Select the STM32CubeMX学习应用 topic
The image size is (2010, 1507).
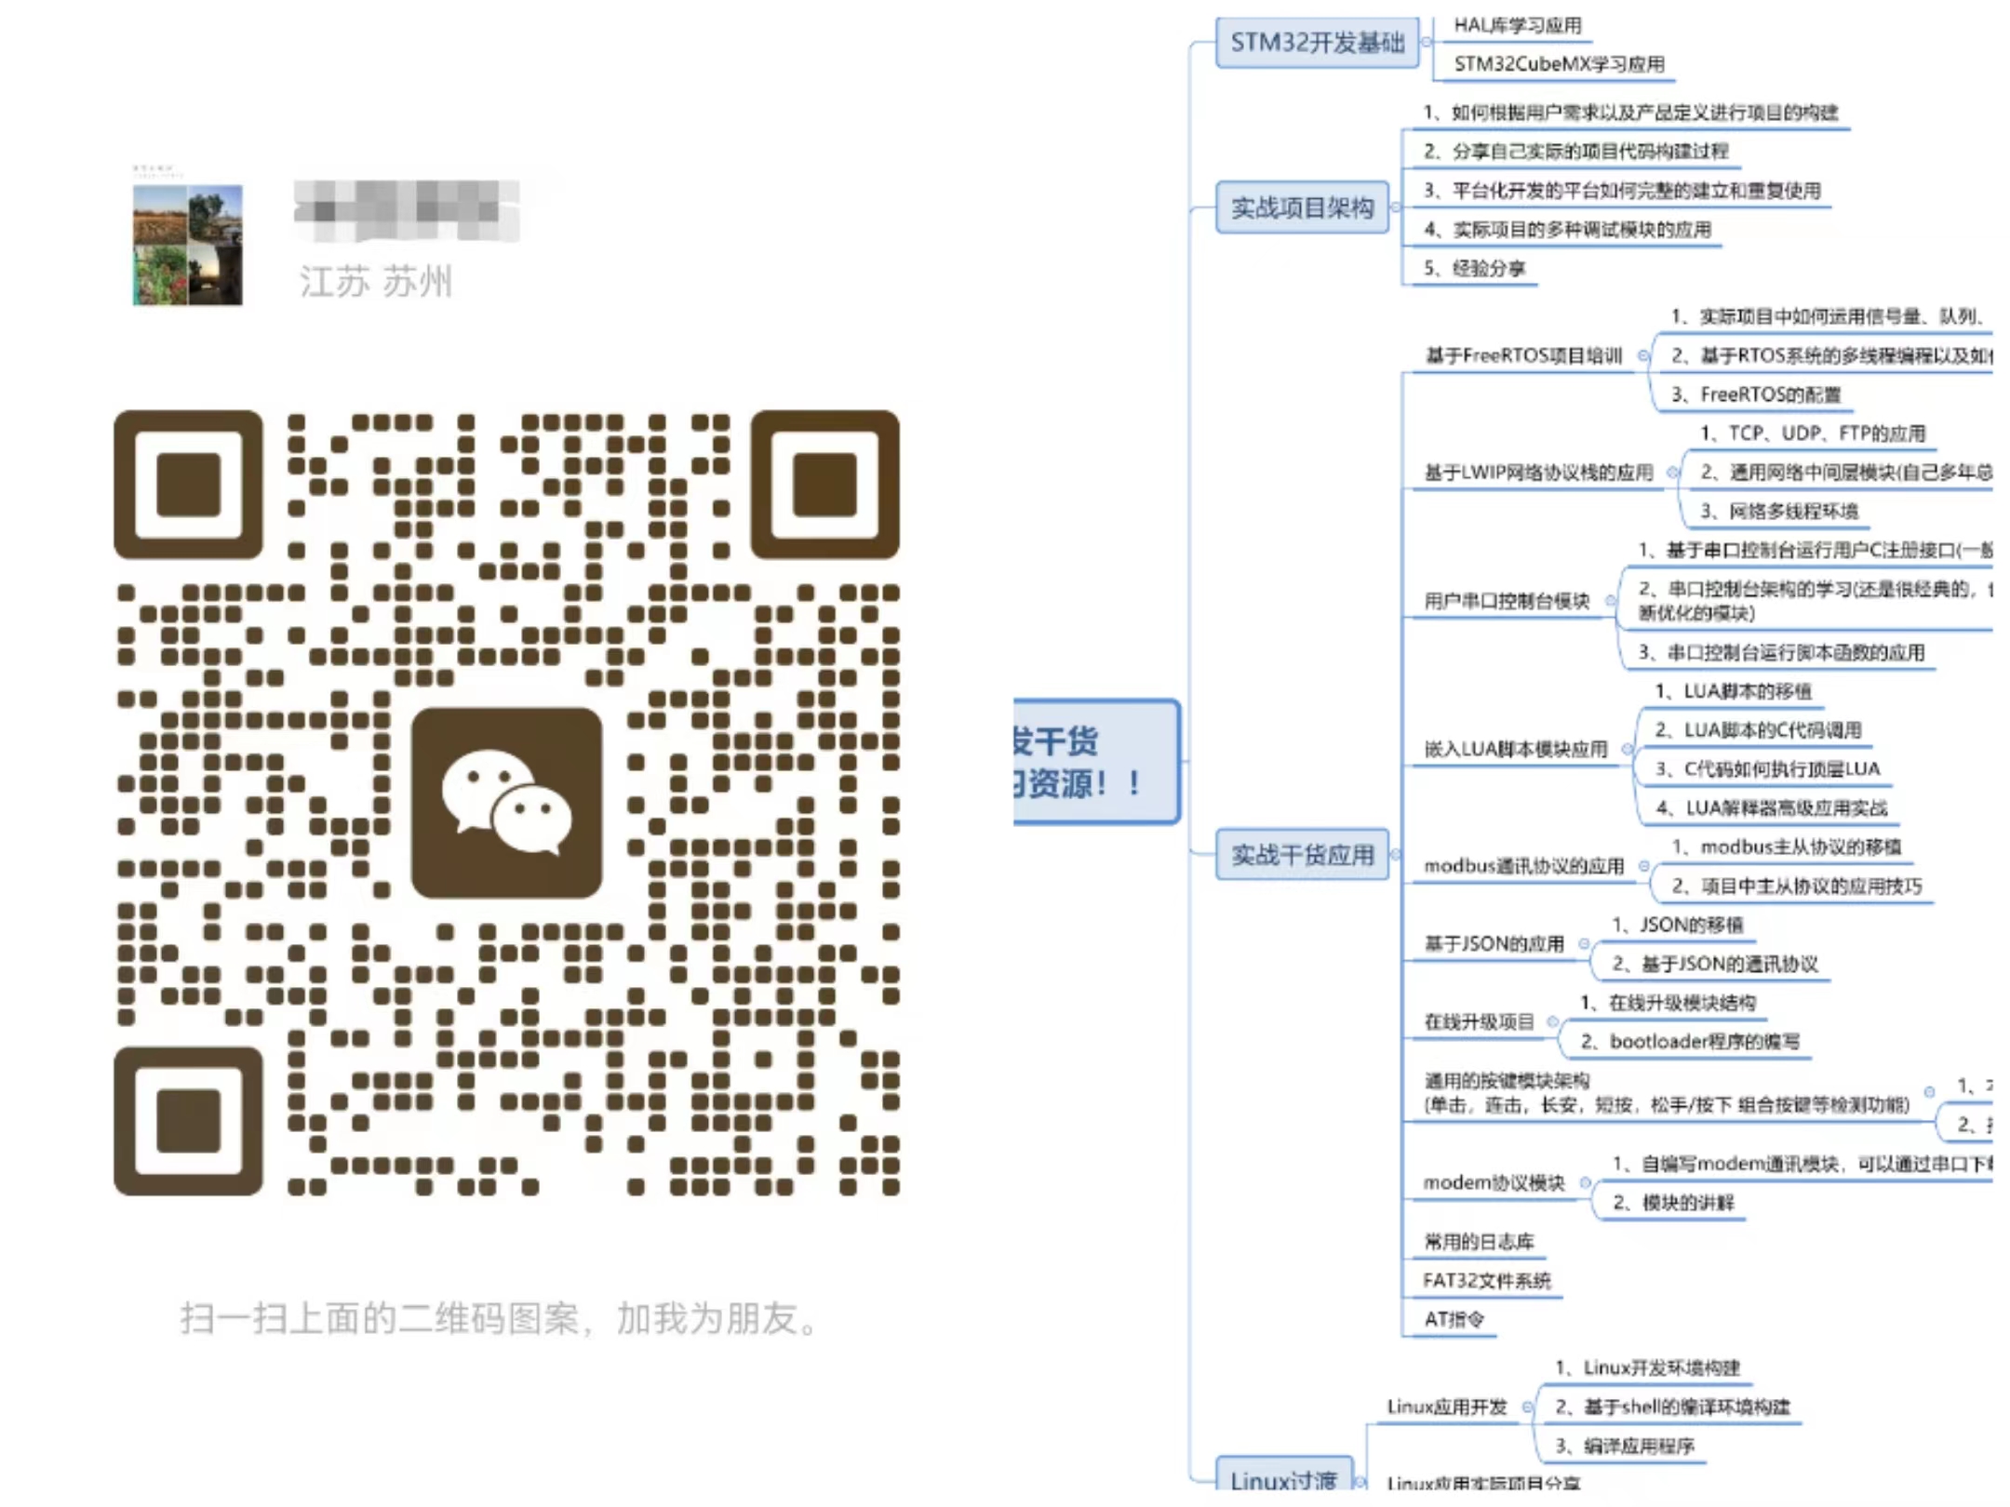[x=1559, y=64]
